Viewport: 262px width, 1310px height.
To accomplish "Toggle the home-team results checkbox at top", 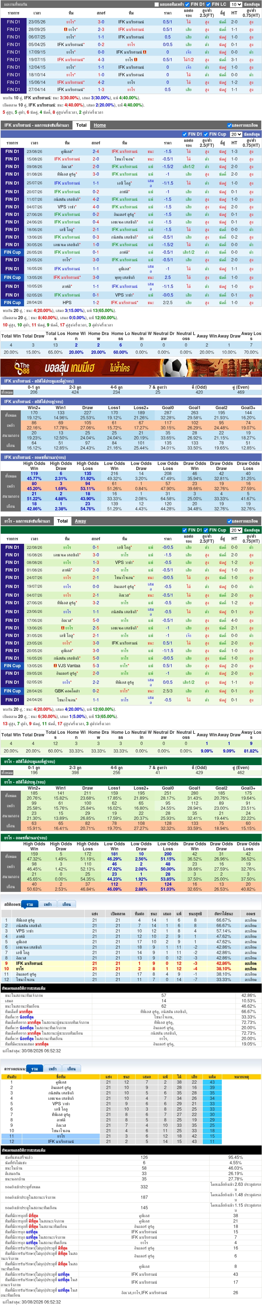I will 156,5.
